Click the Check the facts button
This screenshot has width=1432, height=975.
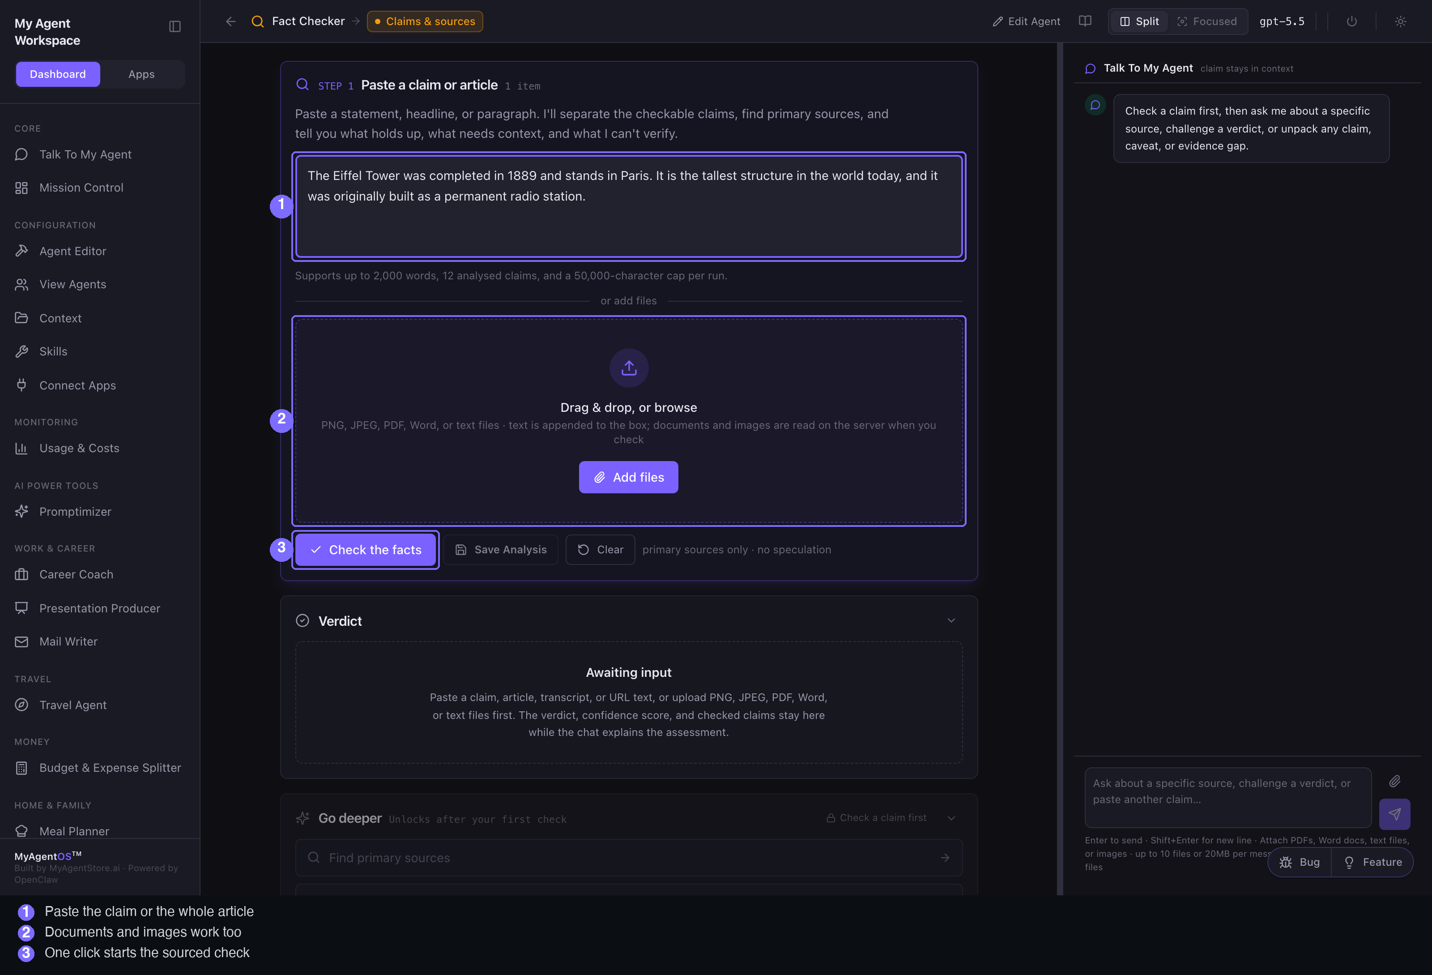coord(366,550)
